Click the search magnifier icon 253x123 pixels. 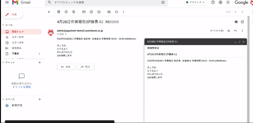point(50,3)
